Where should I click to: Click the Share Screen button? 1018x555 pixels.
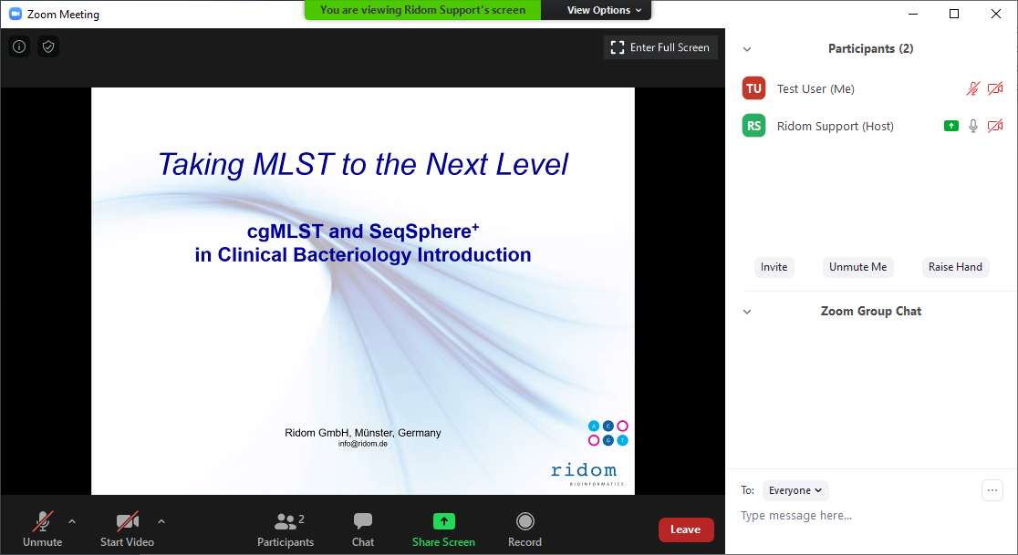point(443,529)
